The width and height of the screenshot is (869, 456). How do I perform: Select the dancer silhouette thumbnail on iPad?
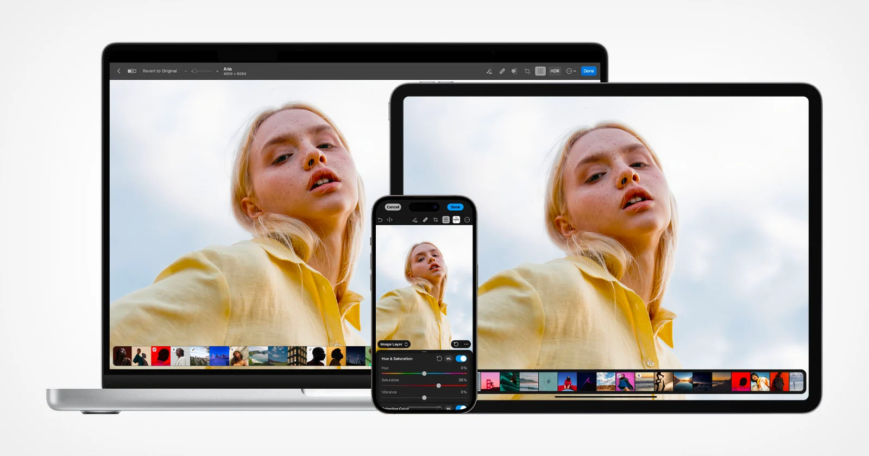tap(664, 382)
